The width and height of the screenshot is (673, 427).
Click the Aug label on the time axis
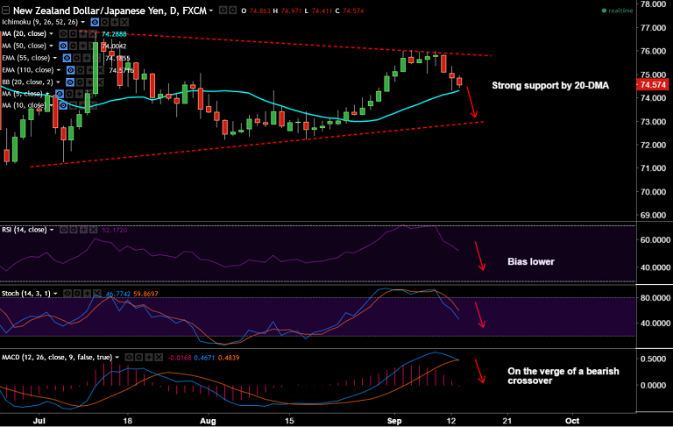click(x=208, y=421)
